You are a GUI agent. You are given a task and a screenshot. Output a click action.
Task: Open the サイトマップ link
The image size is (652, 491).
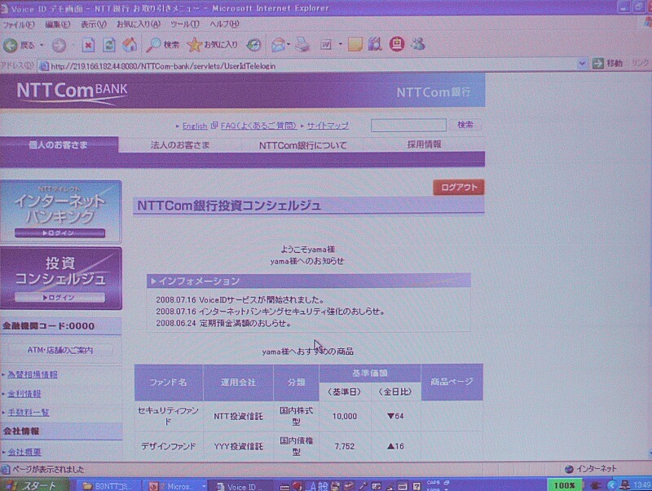coord(328,126)
